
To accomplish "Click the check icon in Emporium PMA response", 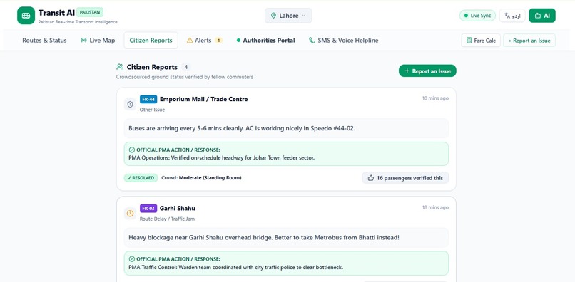I will coord(132,150).
